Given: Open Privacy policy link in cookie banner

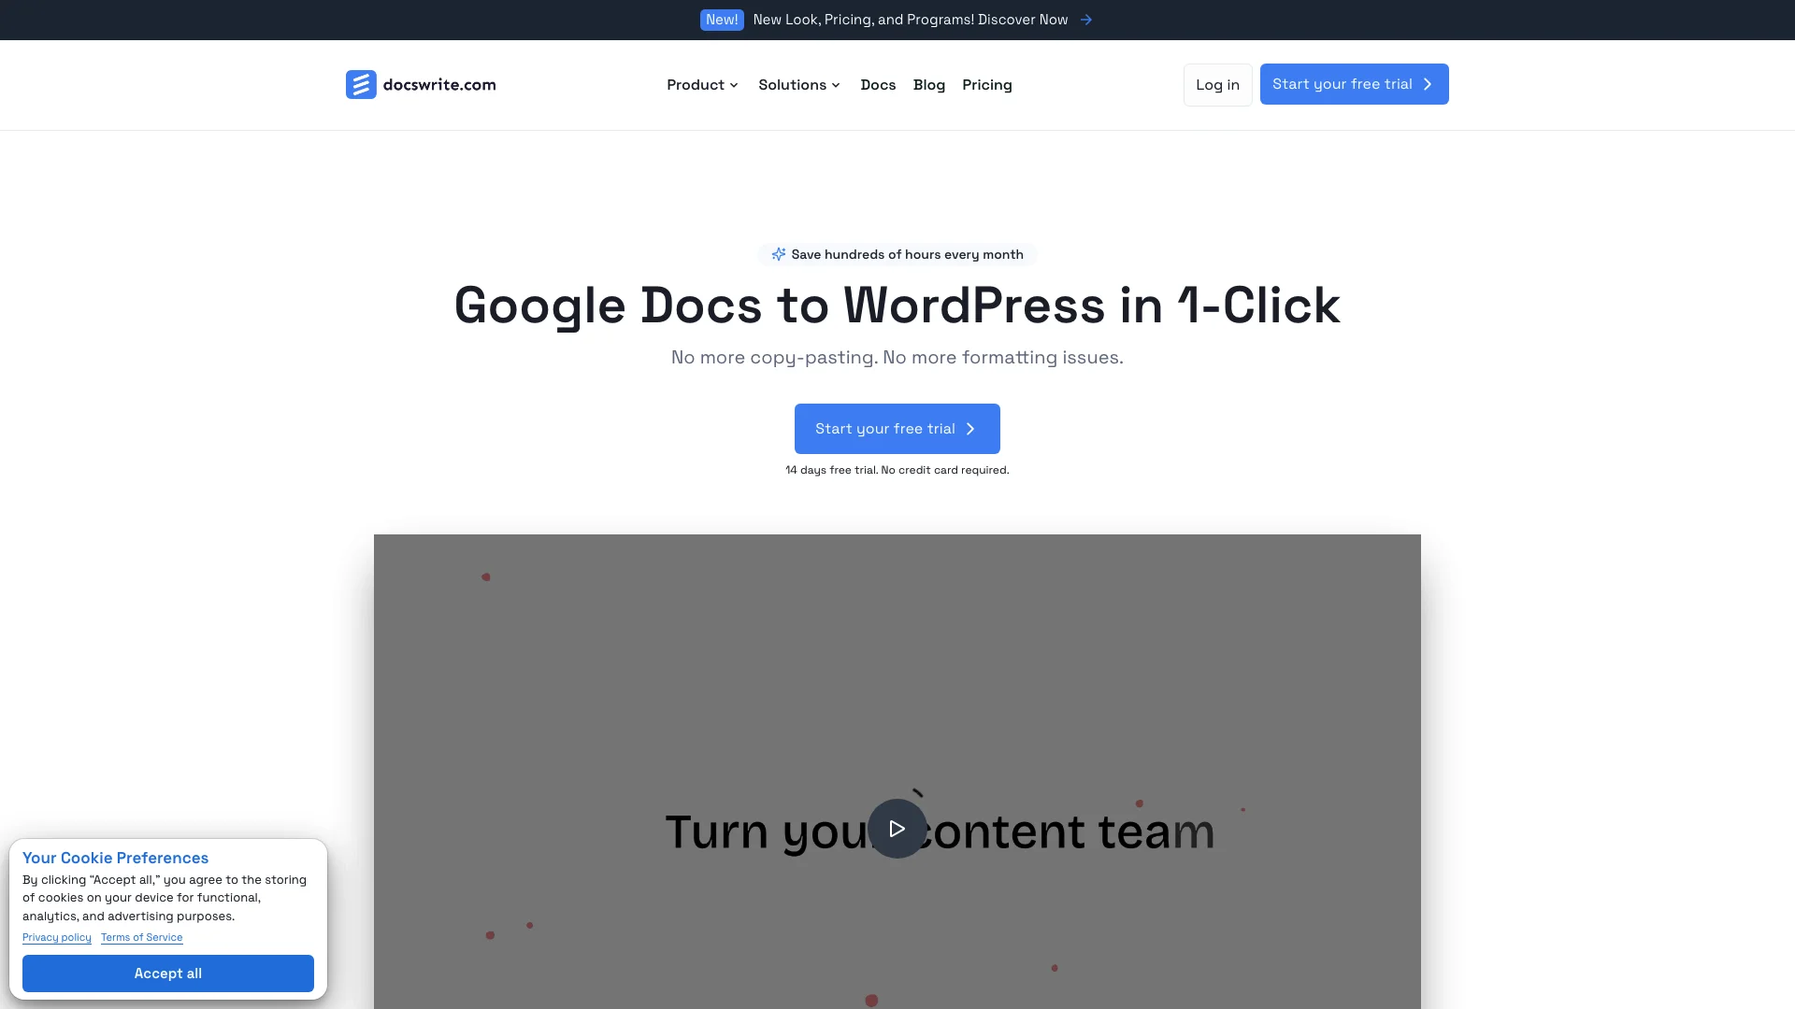Looking at the screenshot, I should pos(57,936).
